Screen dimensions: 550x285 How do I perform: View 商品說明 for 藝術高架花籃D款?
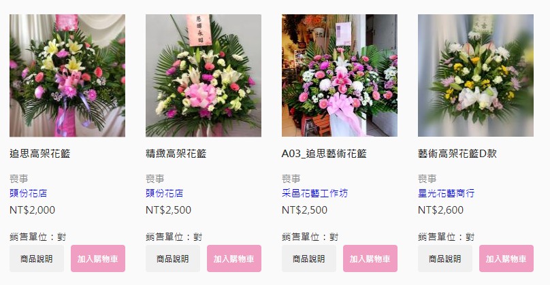coord(445,258)
